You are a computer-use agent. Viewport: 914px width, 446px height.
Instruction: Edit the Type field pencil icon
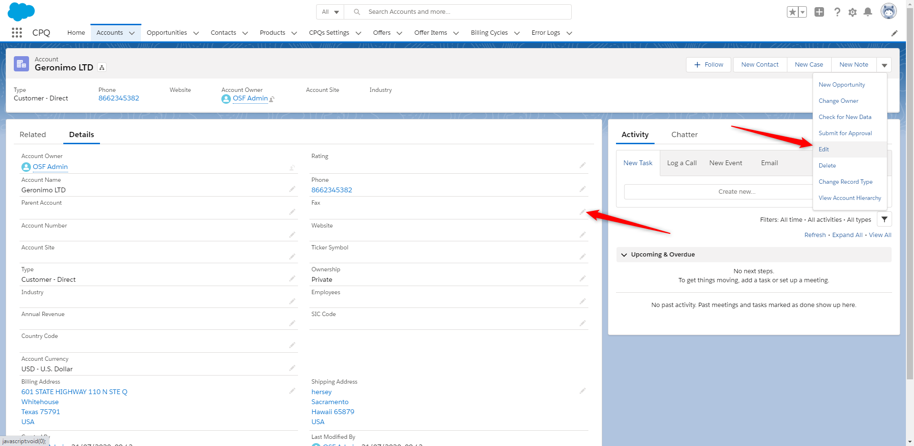[x=292, y=278]
